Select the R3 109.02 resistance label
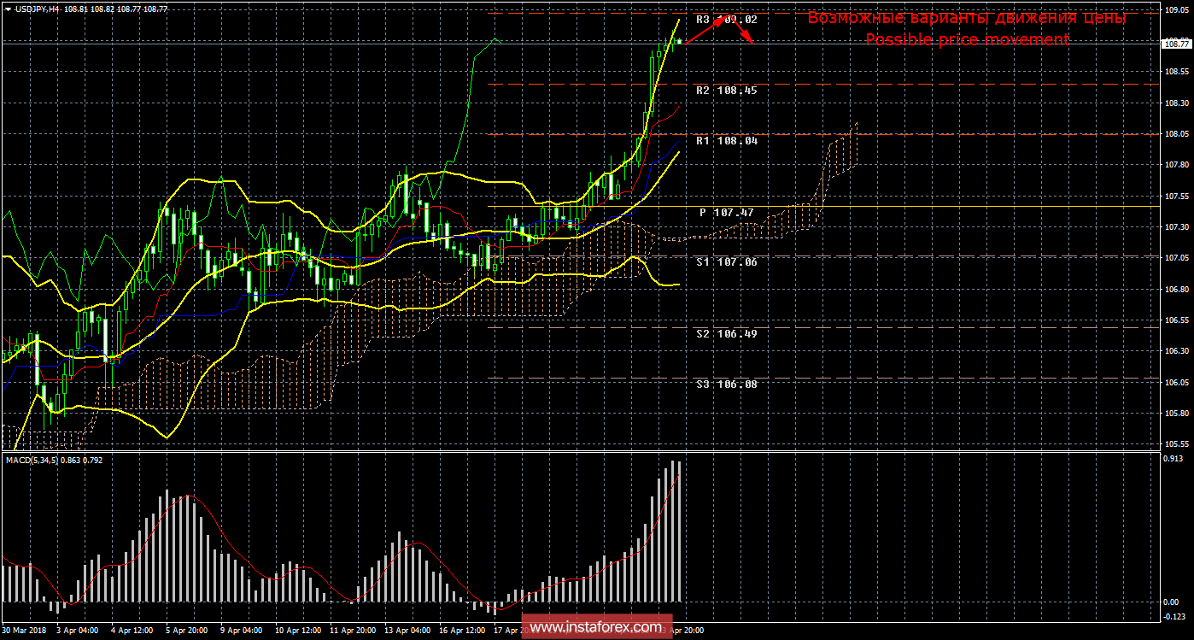1194x640 pixels. 726,19
